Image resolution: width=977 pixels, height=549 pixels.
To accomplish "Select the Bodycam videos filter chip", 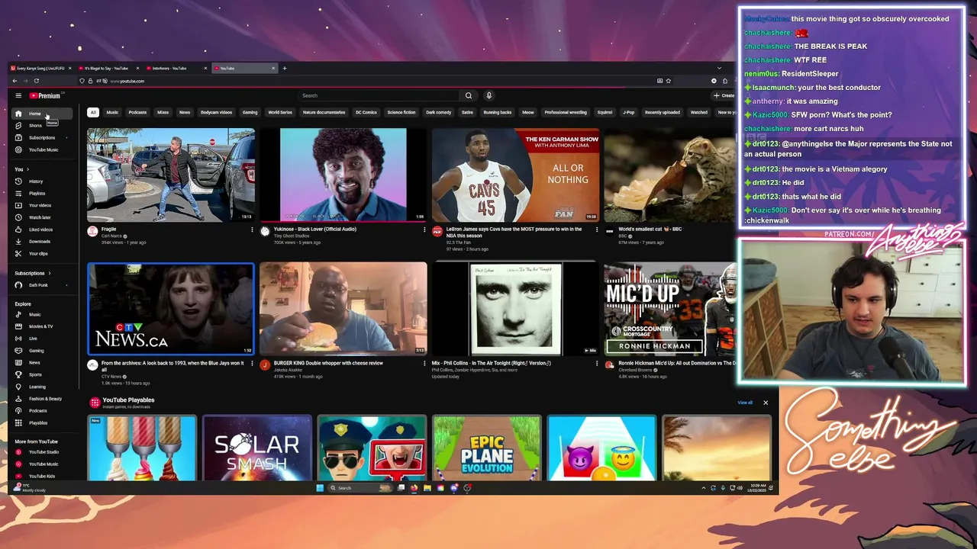I will [216, 112].
